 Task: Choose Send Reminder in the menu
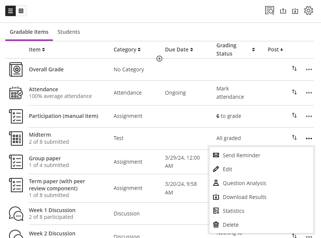pos(241,155)
